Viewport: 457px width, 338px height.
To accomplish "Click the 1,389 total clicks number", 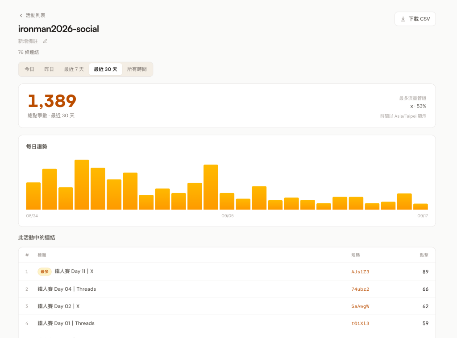I will 52,101.
